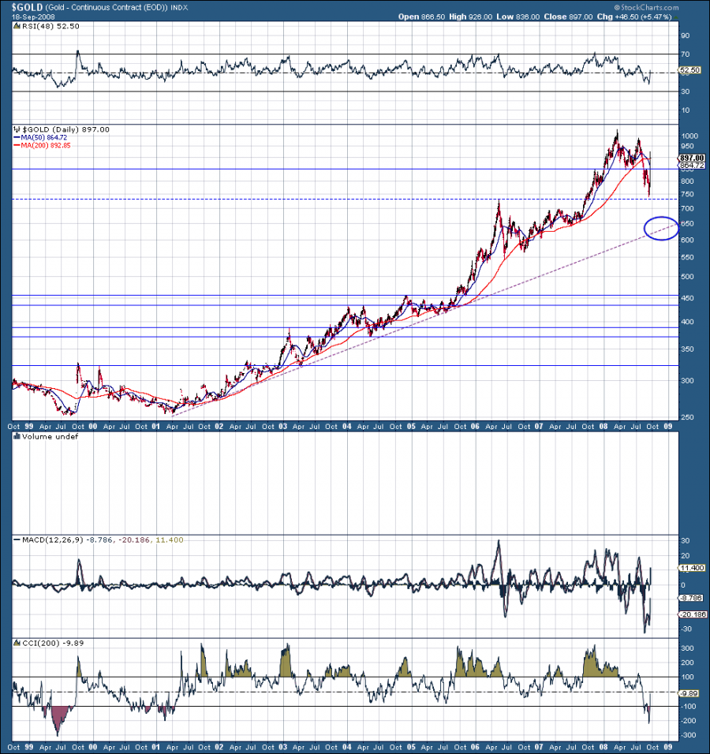
Task: Click year 06 on time axis under price panel
Action: 475,426
